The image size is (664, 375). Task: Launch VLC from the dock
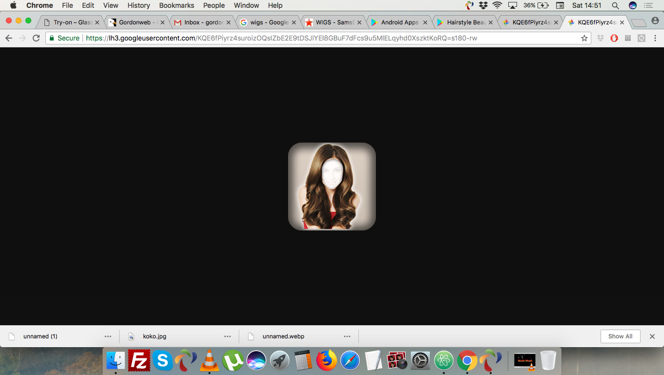209,361
